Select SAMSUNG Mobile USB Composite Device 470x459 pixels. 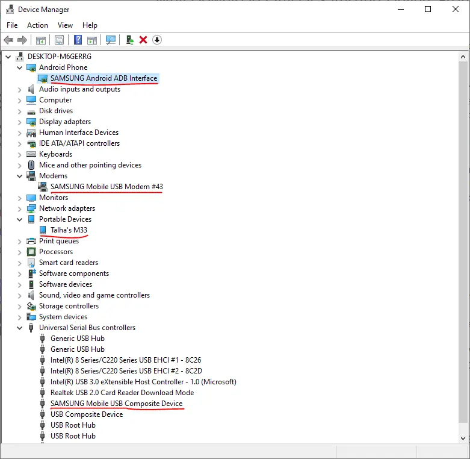pyautogui.click(x=116, y=404)
